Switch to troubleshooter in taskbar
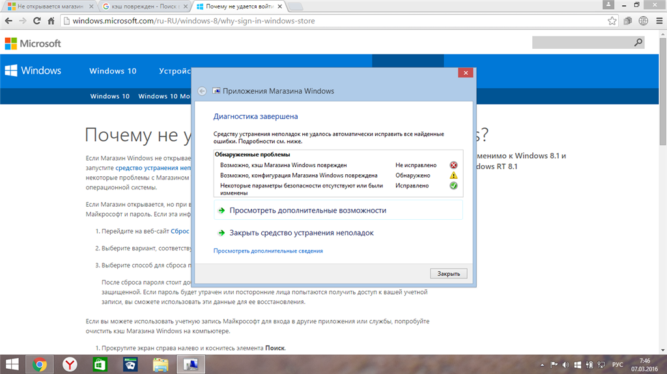The width and height of the screenshot is (667, 374). point(191,364)
